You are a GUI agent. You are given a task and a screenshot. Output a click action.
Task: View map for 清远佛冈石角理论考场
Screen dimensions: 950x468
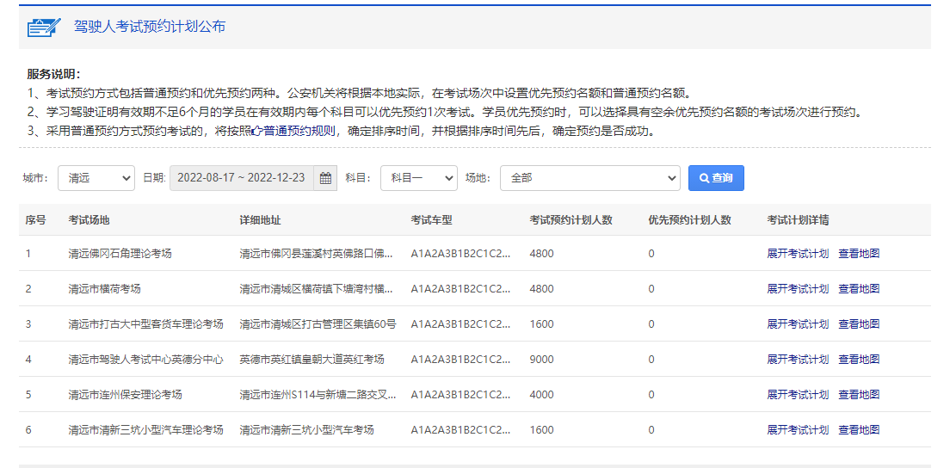[859, 254]
